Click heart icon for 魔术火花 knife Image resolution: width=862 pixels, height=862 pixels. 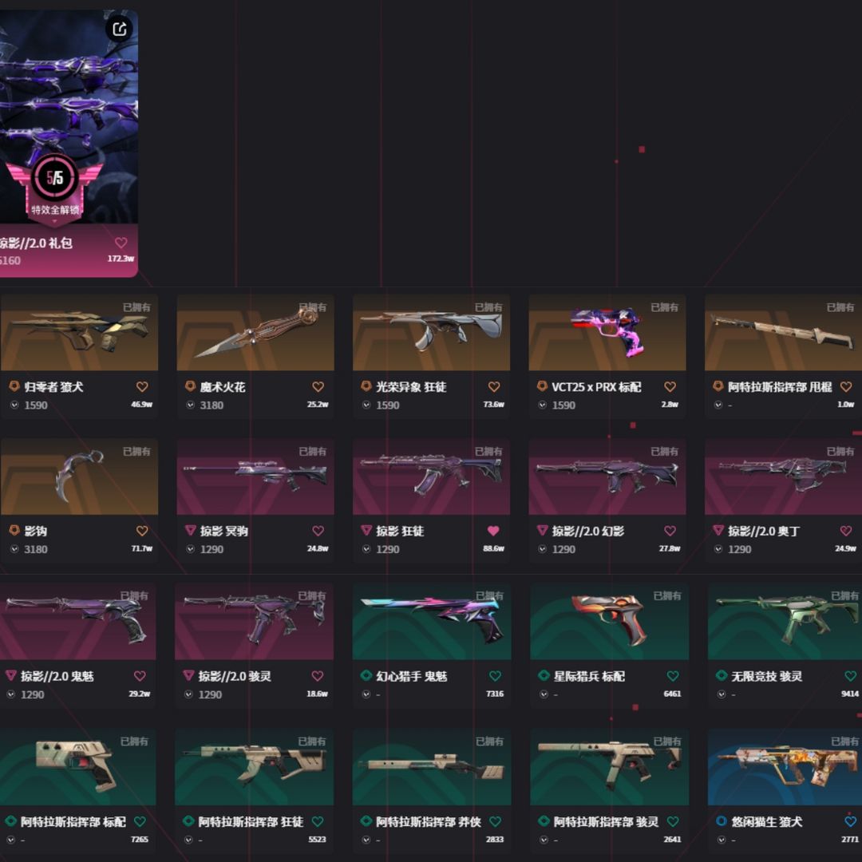(318, 387)
